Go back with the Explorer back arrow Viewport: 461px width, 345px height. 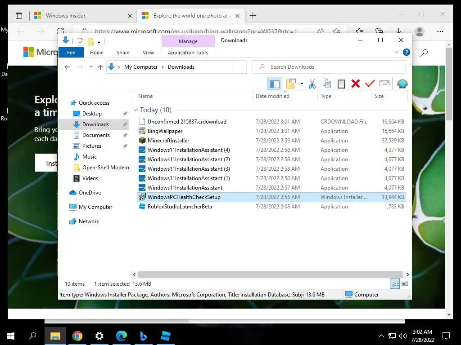point(67,67)
